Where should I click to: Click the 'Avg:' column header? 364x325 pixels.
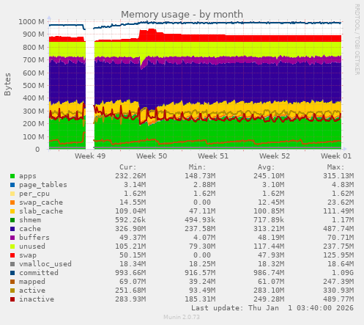coord(267,167)
